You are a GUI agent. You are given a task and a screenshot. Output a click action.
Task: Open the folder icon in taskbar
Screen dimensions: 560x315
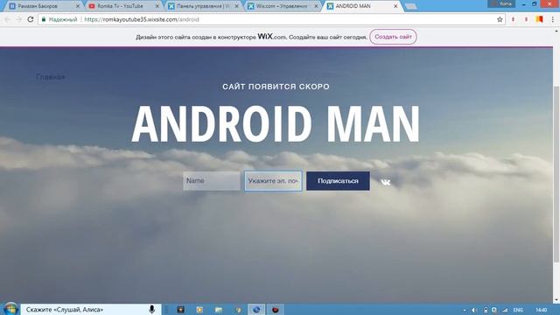point(219,310)
